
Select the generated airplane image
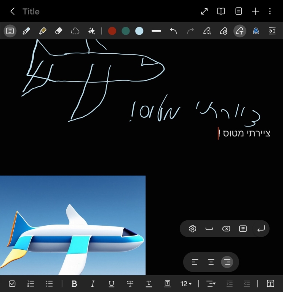[73, 225]
